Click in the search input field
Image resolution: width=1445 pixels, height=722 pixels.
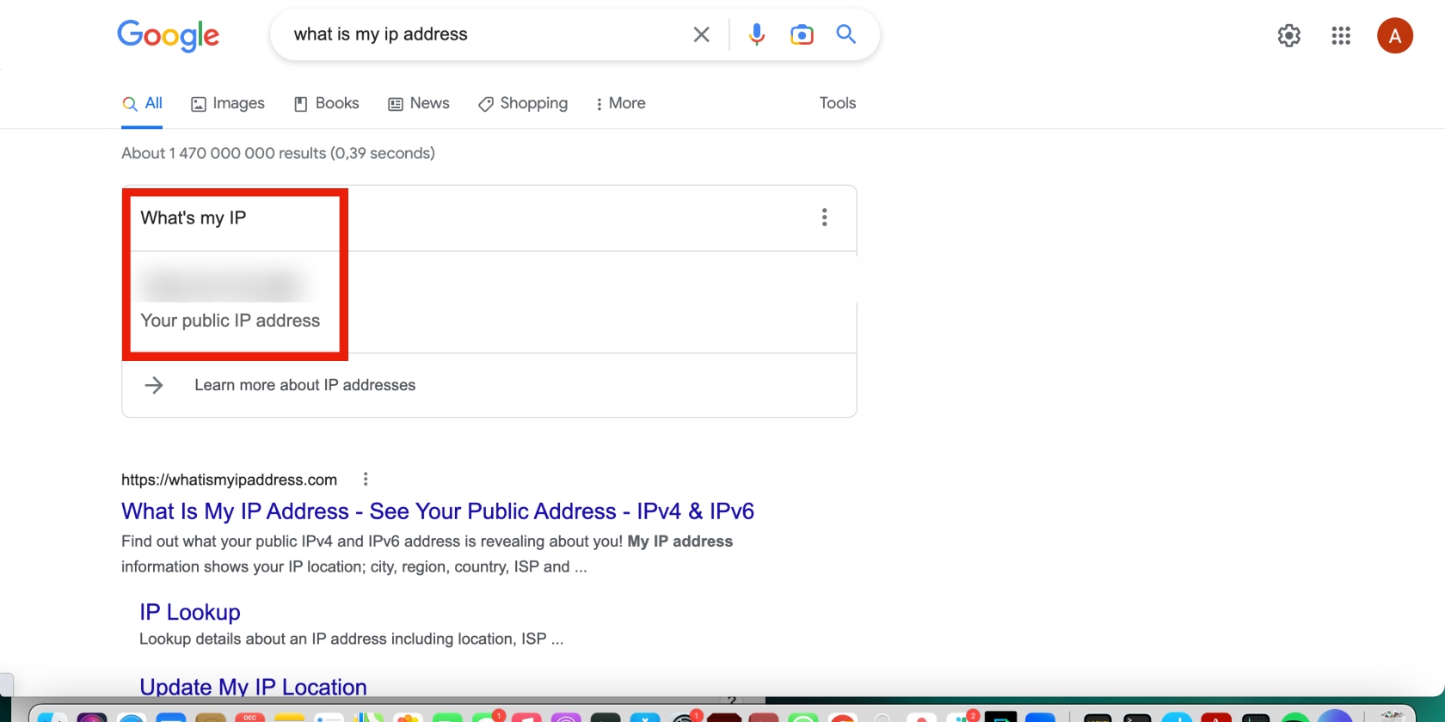coord(482,34)
